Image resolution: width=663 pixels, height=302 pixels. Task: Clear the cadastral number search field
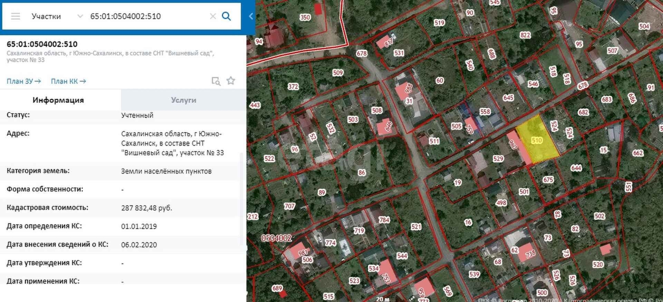click(x=213, y=16)
